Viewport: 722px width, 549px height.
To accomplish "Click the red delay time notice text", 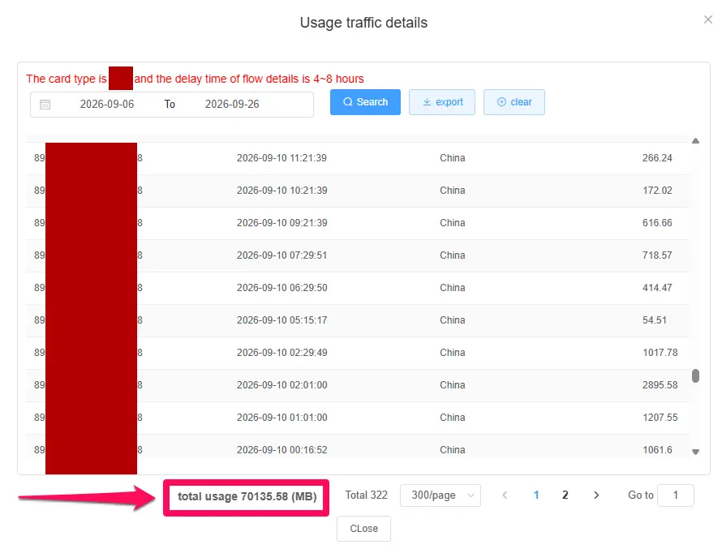I will point(195,79).
